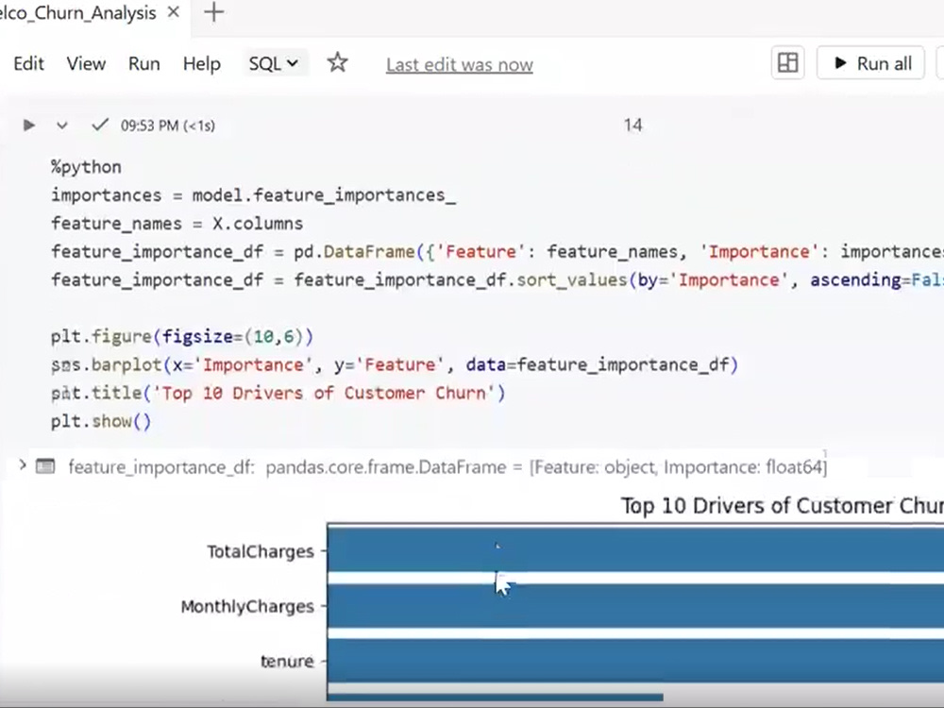
Task: Open a new tab with plus icon
Action: [213, 12]
